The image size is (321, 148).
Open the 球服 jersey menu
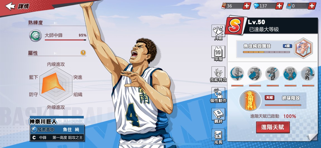click(218, 54)
